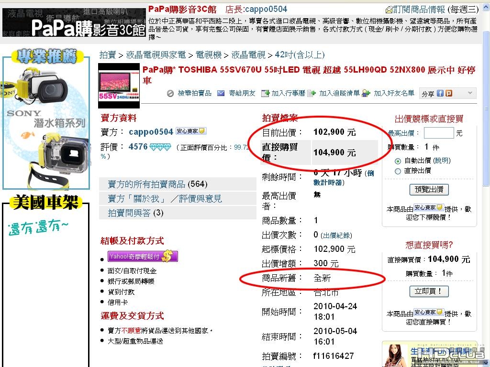
Task: Click the newsletter subscription icon at top right
Action: tap(389, 10)
